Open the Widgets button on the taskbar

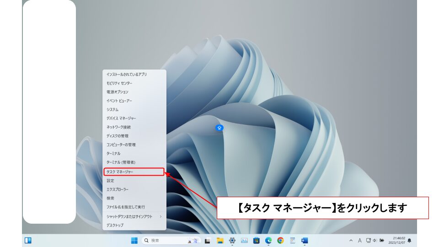[x=28, y=241]
